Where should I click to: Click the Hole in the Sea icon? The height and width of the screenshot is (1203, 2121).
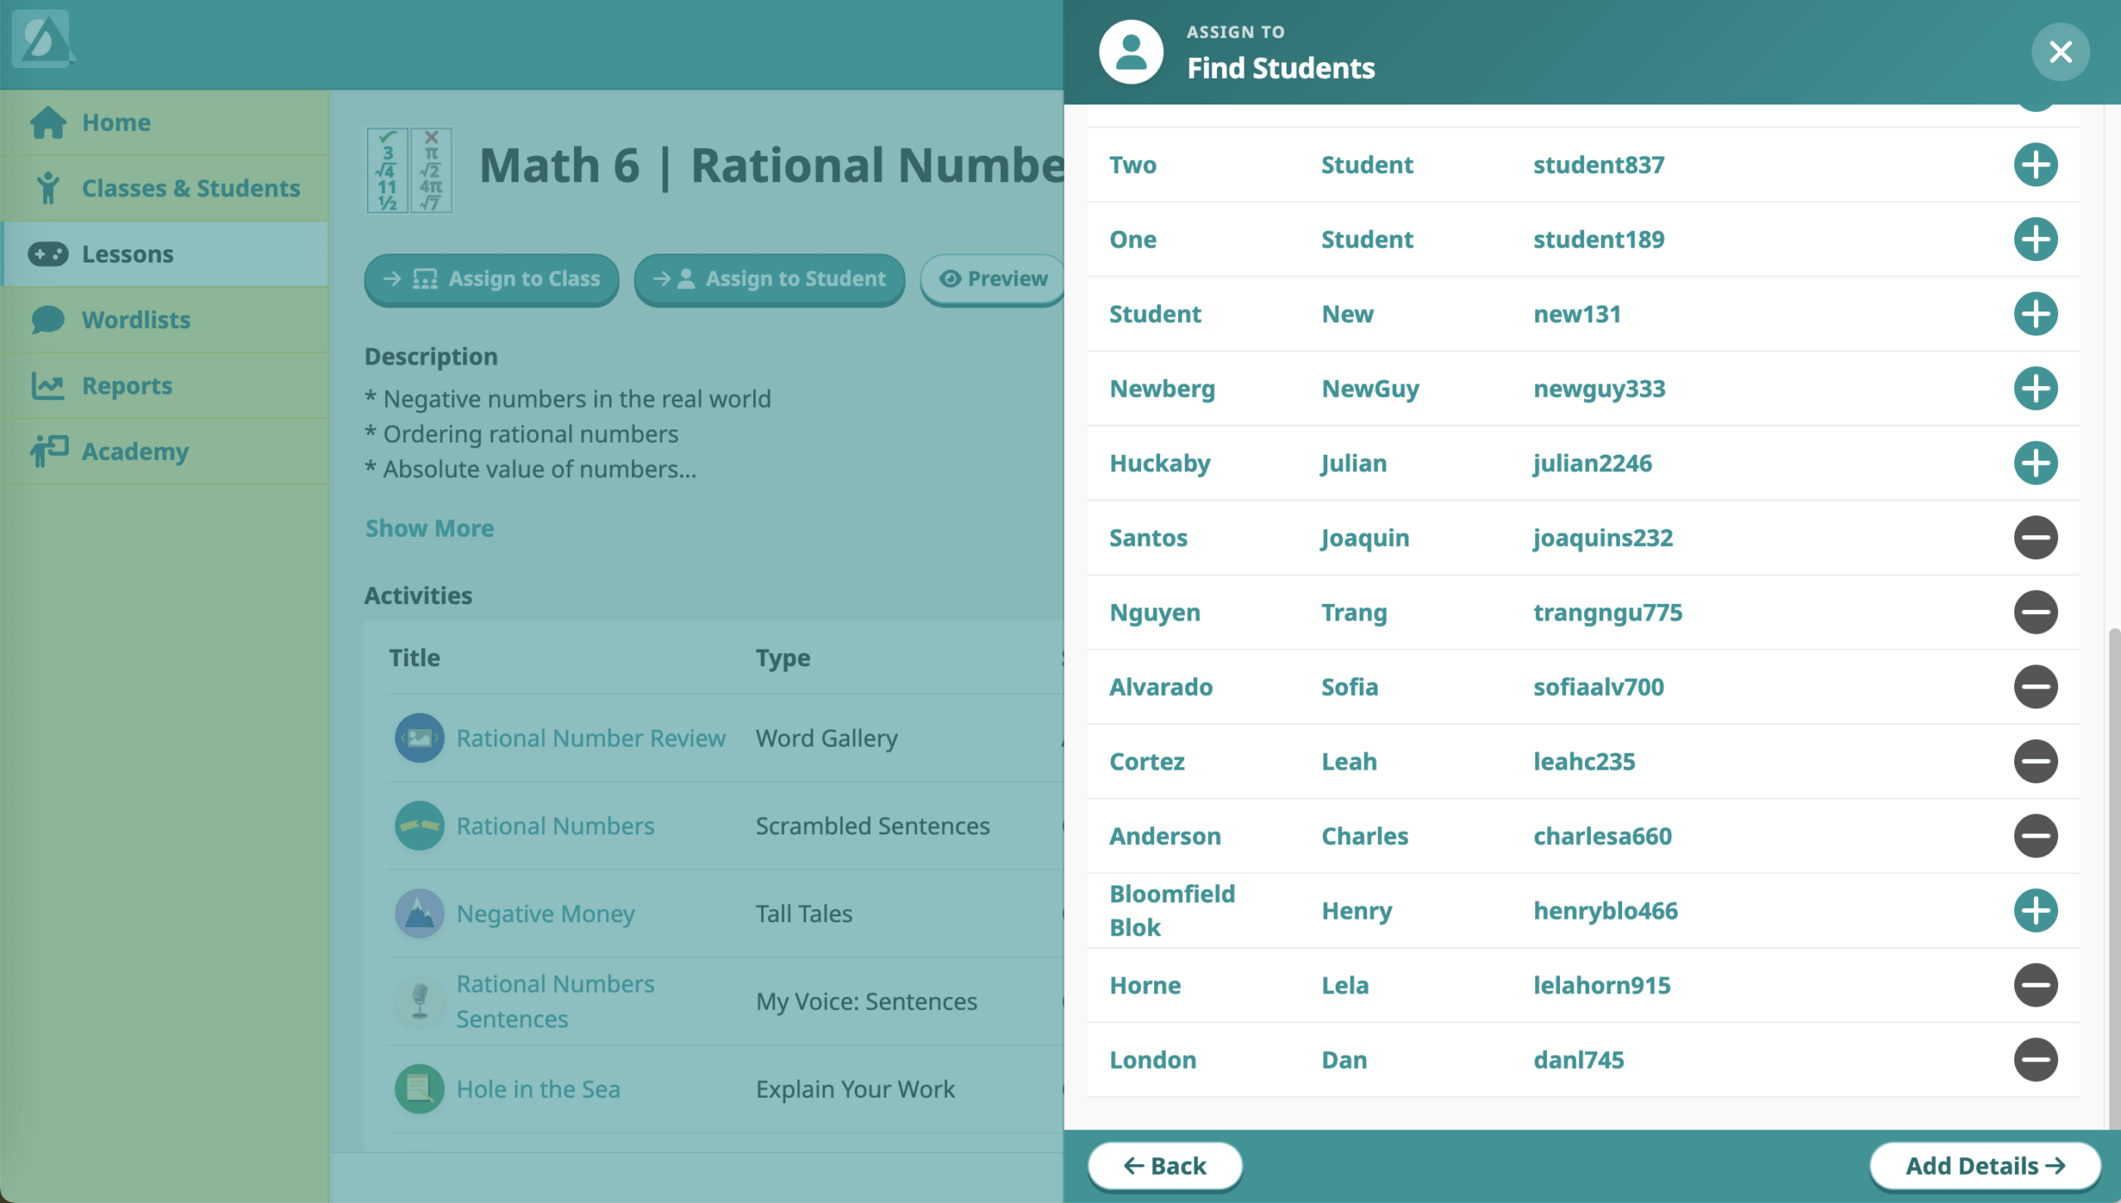pyautogui.click(x=419, y=1089)
